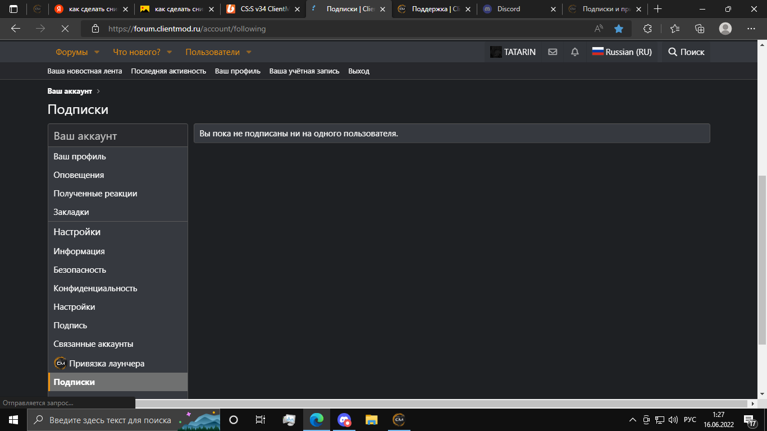
Task: Switch to the CS:S v34 ClientMod tab
Action: pyautogui.click(x=264, y=9)
